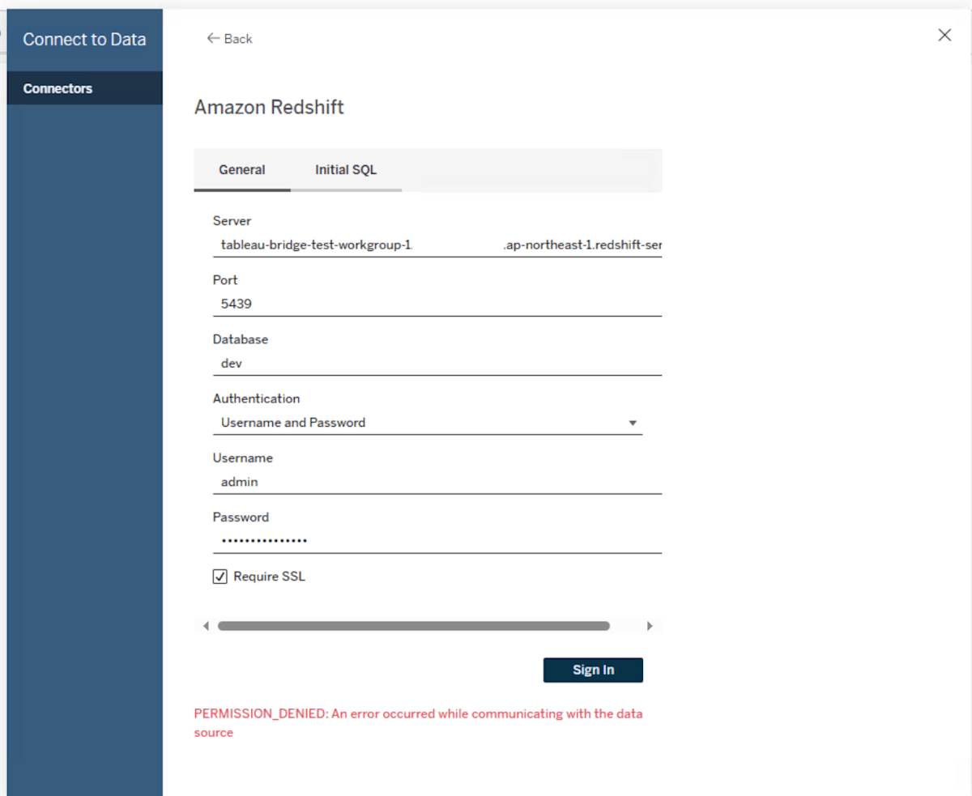Focus the Username field with admin
Screen dimensions: 972x796
coord(437,482)
